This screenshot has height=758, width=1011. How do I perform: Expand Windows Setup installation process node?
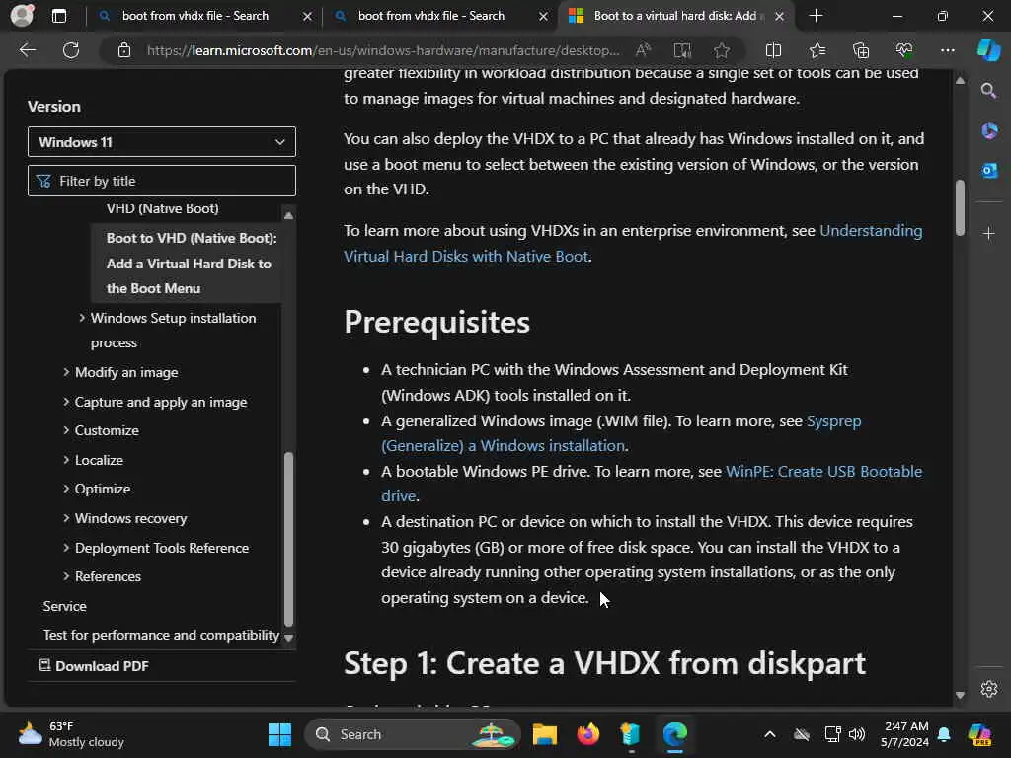click(x=82, y=318)
